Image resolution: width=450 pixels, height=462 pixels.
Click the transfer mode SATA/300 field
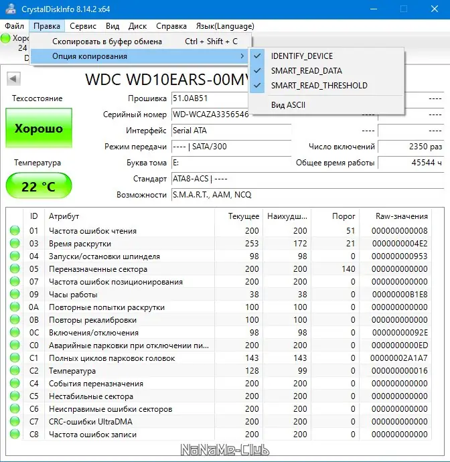[x=231, y=147]
